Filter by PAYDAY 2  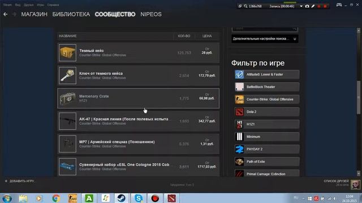tap(267, 149)
